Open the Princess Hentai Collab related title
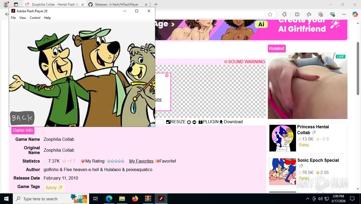This screenshot has width=361, height=204. coord(313,130)
